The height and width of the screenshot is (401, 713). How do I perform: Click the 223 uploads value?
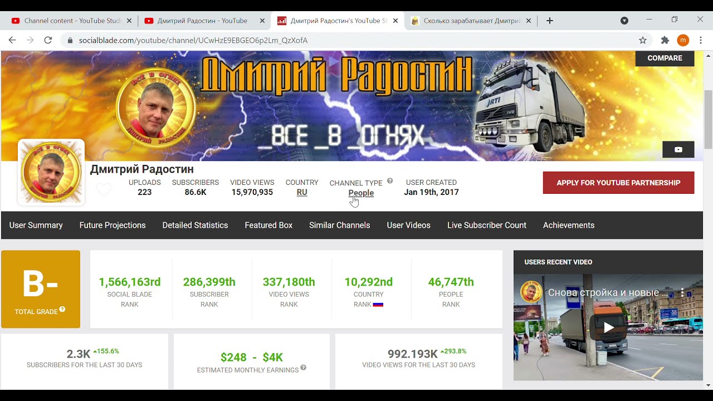click(x=145, y=192)
